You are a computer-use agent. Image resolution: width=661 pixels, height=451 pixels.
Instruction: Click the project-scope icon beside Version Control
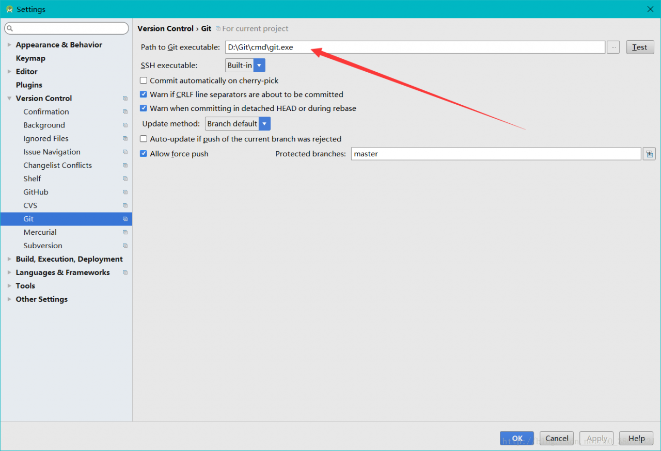tap(125, 98)
